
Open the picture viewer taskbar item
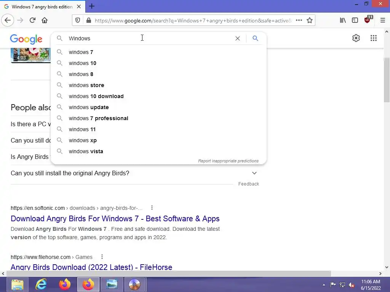(x=112, y=284)
